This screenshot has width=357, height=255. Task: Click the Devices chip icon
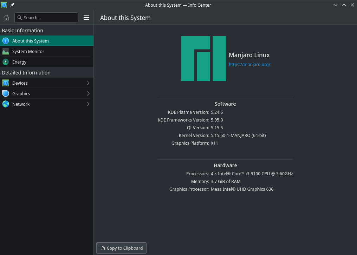click(6, 83)
